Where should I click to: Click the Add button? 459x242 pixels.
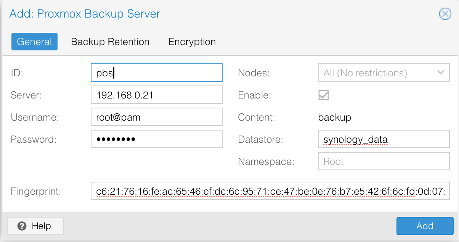click(425, 226)
